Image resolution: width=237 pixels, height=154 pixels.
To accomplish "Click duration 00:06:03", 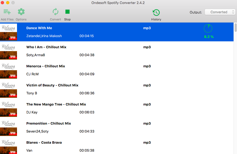I will click(87, 112).
